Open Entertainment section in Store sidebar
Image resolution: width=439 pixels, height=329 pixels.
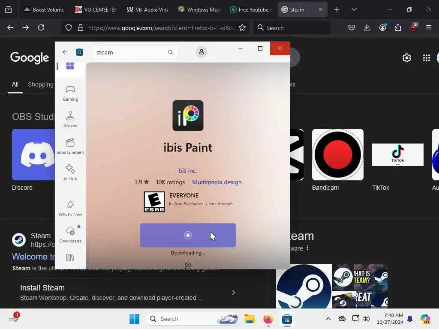point(70,146)
